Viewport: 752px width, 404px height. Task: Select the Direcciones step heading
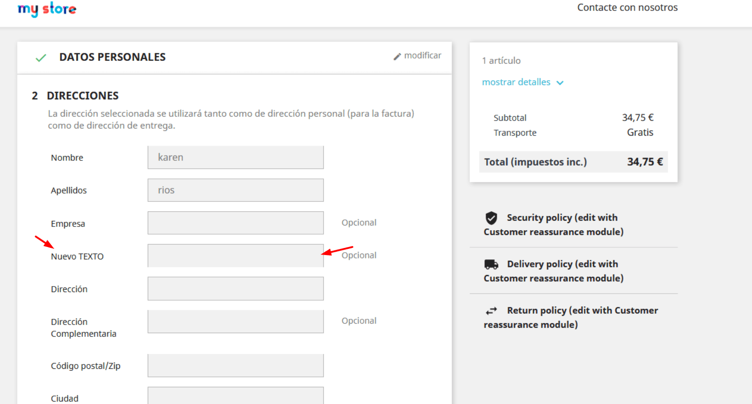[x=82, y=96]
